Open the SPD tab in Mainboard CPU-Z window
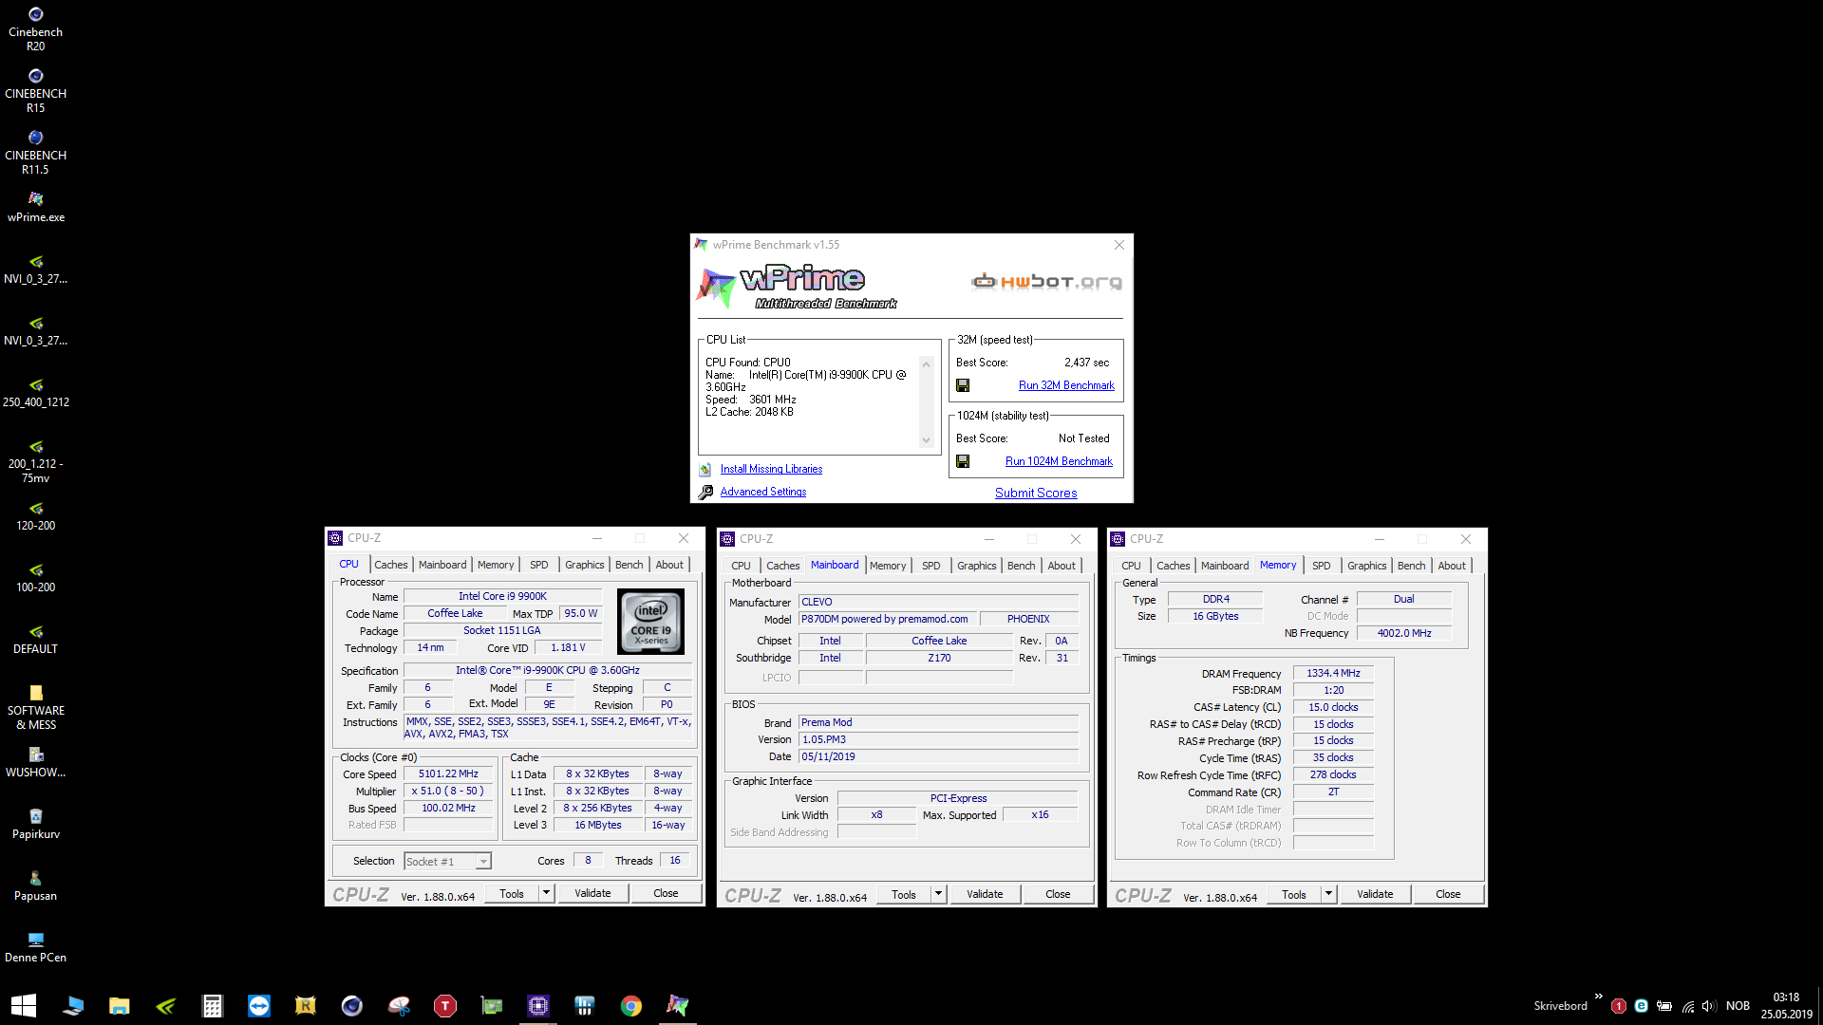 click(930, 566)
